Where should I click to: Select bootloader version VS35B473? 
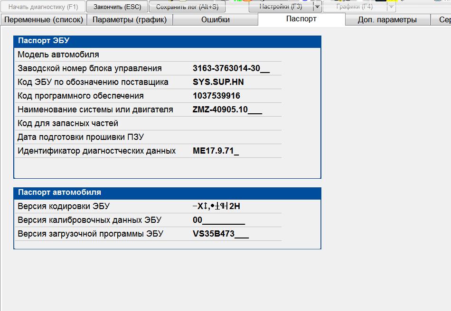(221, 234)
